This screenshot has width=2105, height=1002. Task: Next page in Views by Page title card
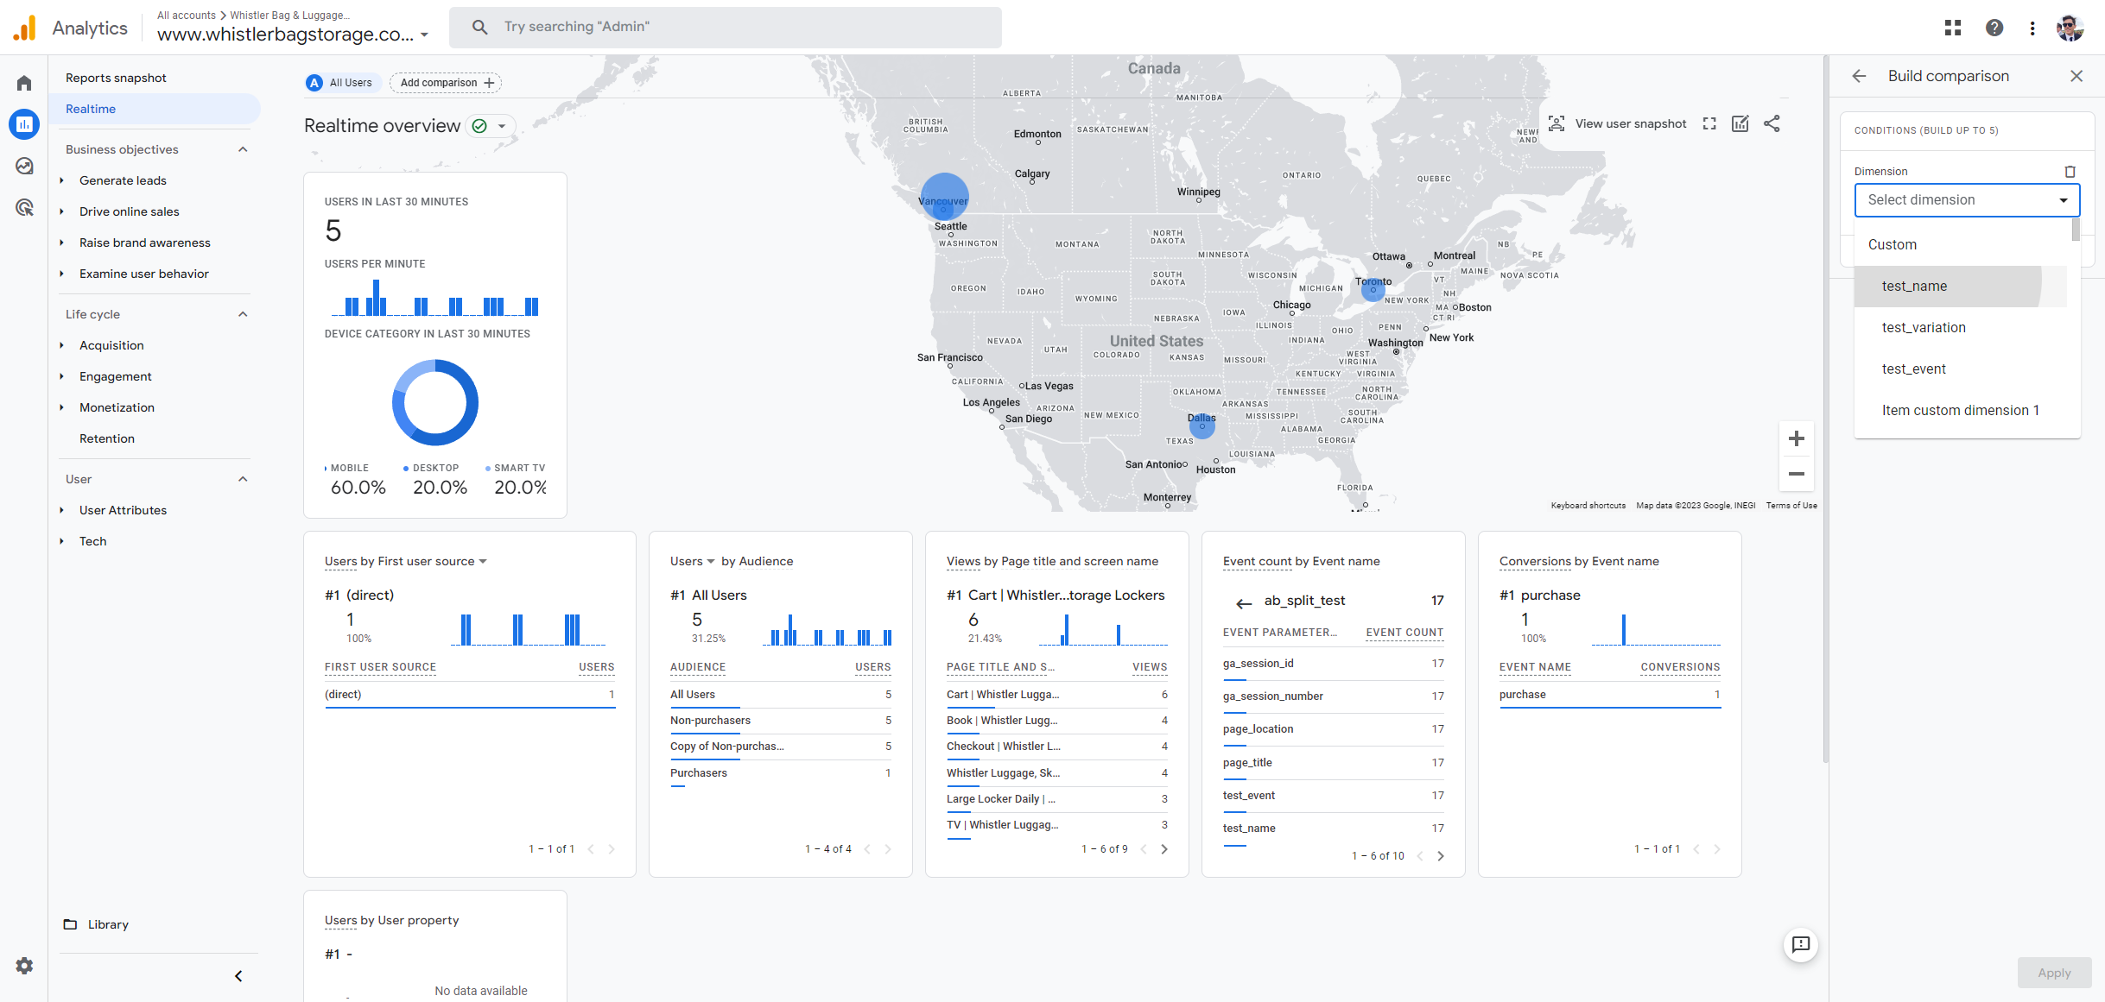pos(1164,849)
